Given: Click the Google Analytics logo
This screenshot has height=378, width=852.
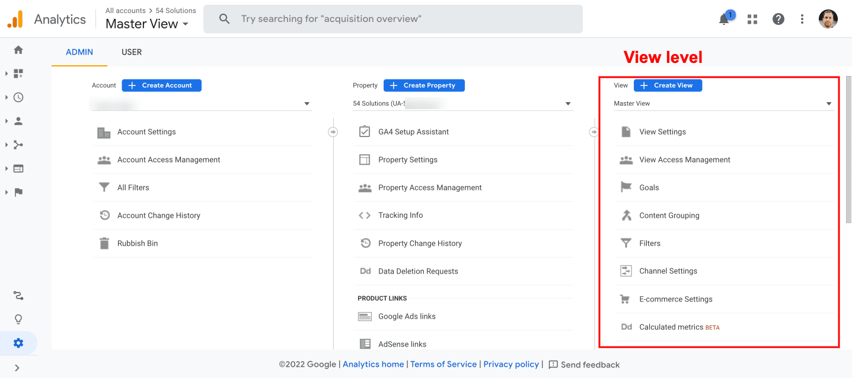Looking at the screenshot, I should point(15,19).
